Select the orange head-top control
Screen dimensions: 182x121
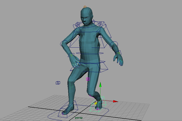coord(85,7)
